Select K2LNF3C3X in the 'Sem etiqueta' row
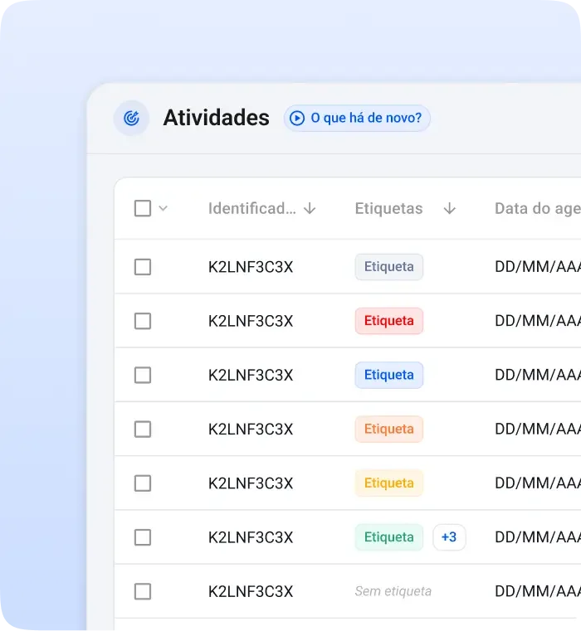This screenshot has height=631, width=581. pyautogui.click(x=251, y=591)
